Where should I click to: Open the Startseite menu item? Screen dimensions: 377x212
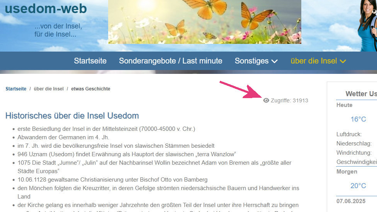90,61
